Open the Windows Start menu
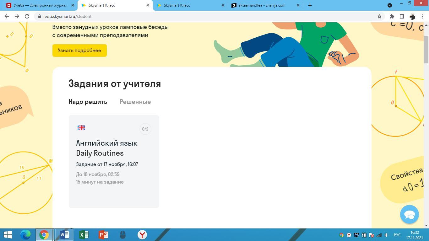Screen dimensions: 429x241 (x=8, y=235)
